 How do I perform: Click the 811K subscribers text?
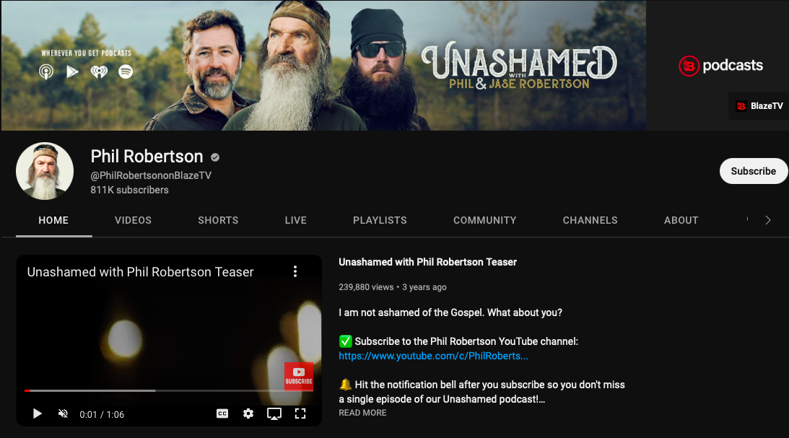[x=129, y=190]
